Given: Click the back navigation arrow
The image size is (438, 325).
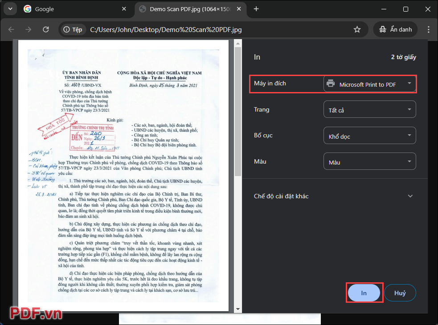Looking at the screenshot, I should pyautogui.click(x=11, y=29).
